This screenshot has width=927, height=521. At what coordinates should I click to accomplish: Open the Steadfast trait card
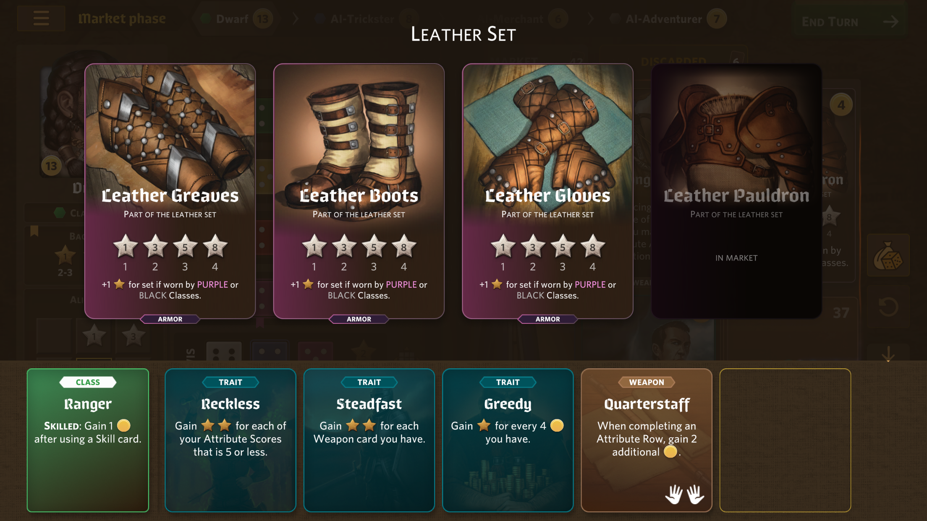click(369, 440)
